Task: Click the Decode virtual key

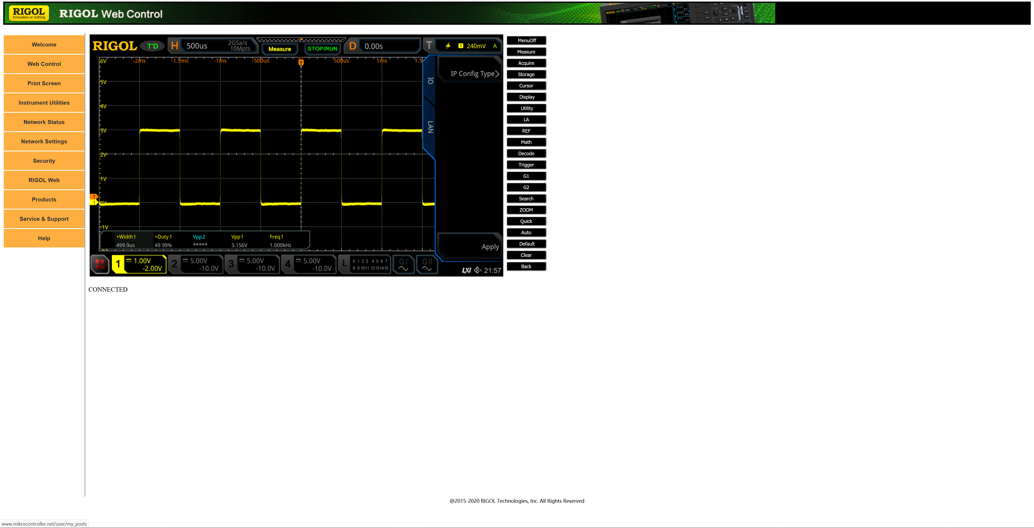Action: (x=526, y=153)
